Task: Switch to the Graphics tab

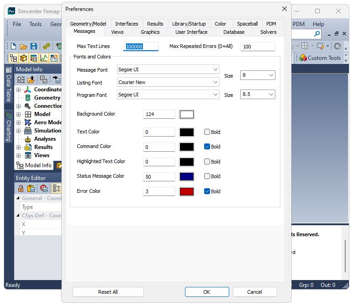Action: 150,32
